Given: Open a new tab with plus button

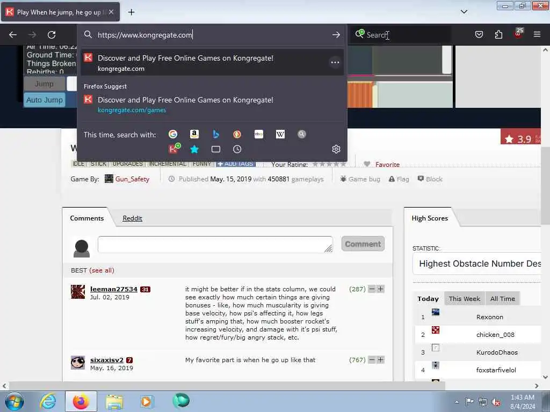Looking at the screenshot, I should pos(131,12).
